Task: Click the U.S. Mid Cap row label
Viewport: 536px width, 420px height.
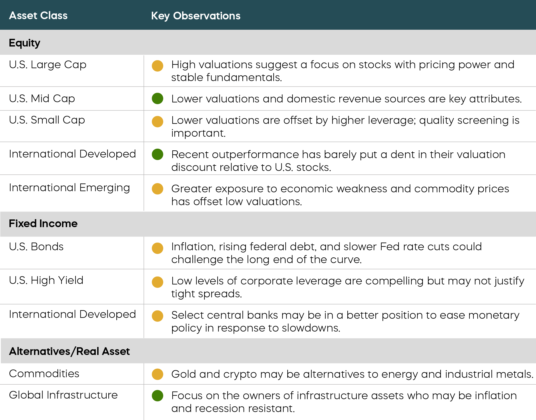Action: pyautogui.click(x=42, y=98)
